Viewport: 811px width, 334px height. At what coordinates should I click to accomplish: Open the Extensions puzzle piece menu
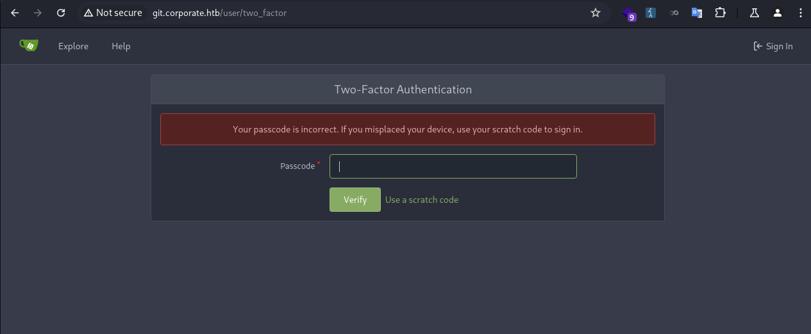[720, 13]
